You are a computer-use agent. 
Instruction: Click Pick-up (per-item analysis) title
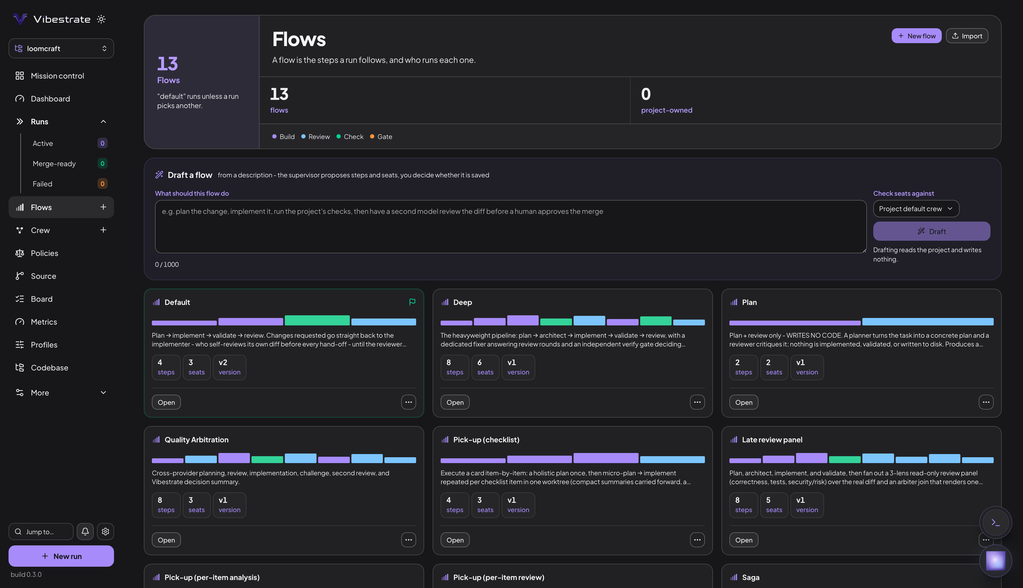(x=212, y=578)
